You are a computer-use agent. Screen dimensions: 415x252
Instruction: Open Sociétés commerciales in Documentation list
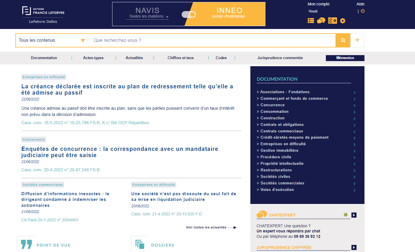[x=282, y=183]
